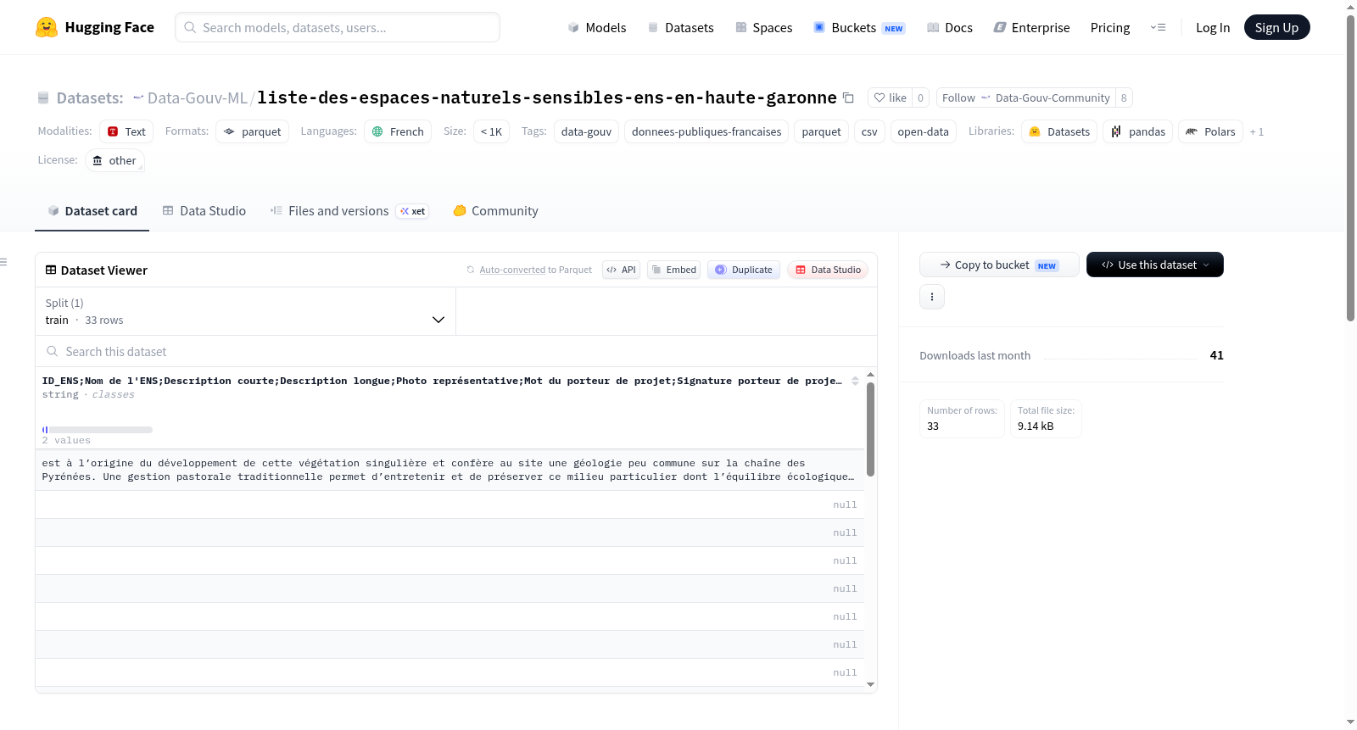Focus the Search this dataset field
This screenshot has width=1357, height=730.
click(x=456, y=351)
